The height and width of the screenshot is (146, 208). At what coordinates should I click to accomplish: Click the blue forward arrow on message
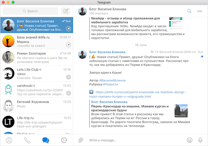click(202, 57)
